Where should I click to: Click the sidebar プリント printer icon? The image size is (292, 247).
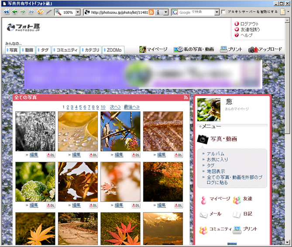pos(237,230)
